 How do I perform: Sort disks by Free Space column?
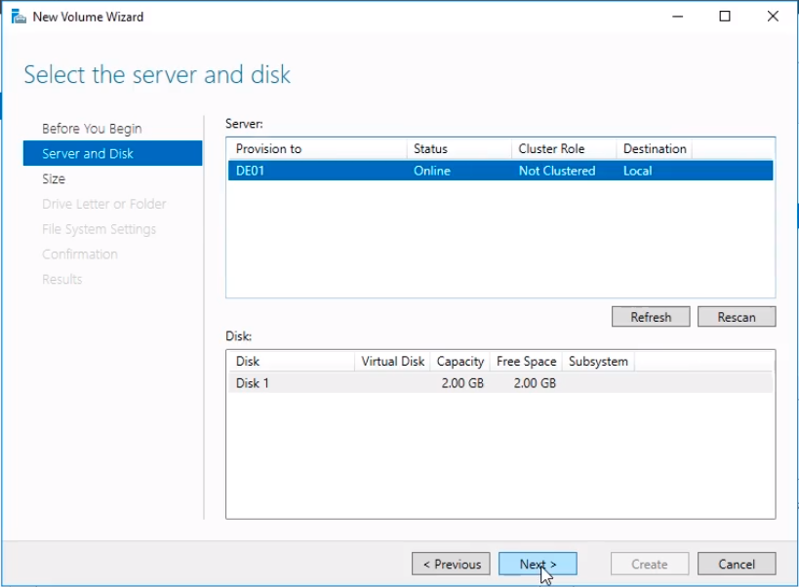[x=526, y=362]
